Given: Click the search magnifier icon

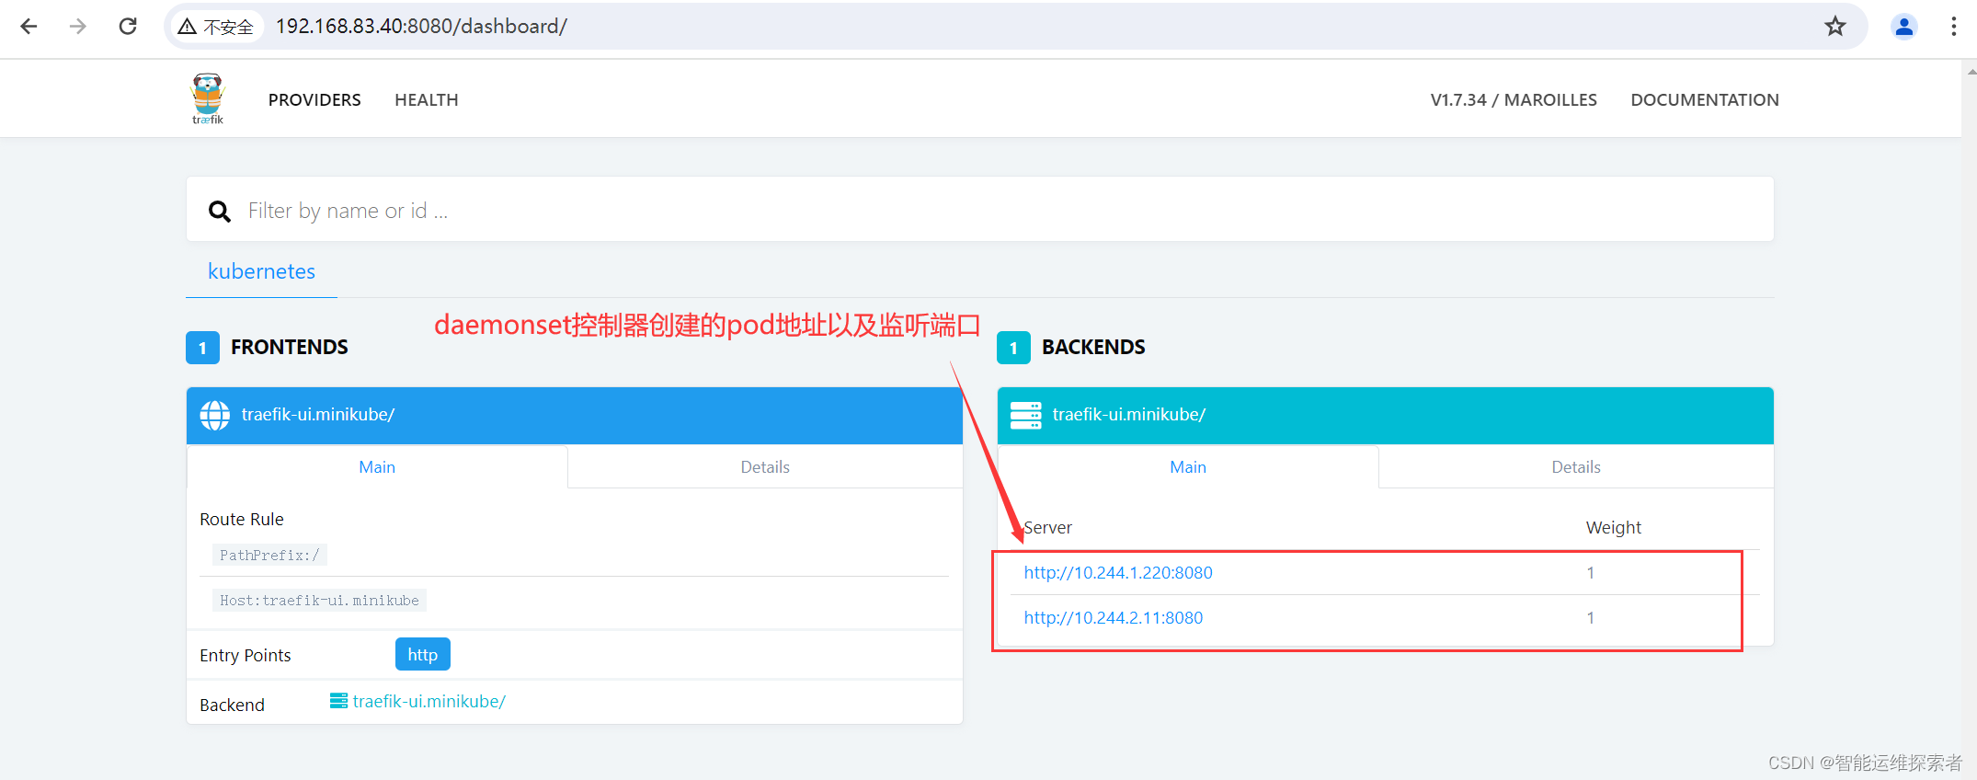Looking at the screenshot, I should tap(219, 212).
